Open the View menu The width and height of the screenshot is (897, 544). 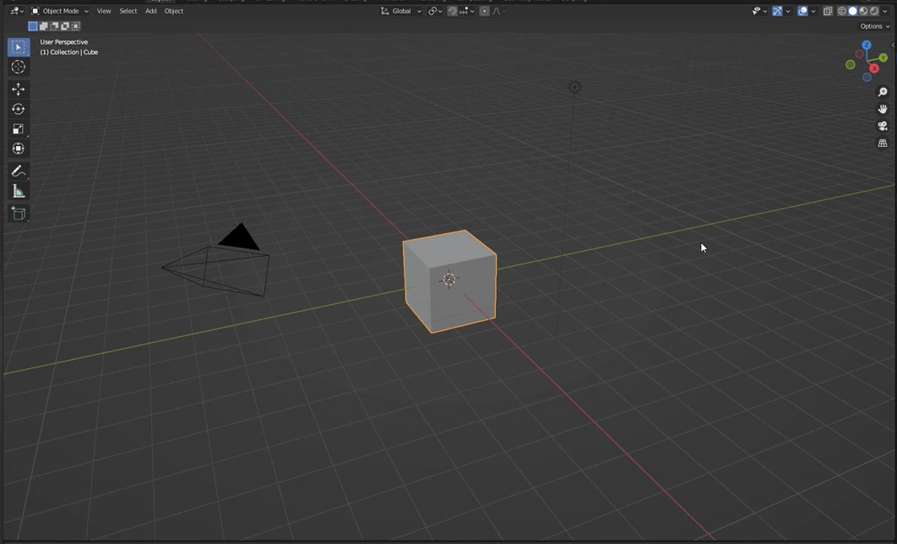(104, 11)
